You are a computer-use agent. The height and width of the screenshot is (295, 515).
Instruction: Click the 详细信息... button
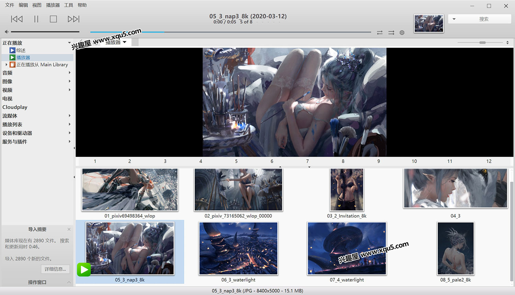55,269
